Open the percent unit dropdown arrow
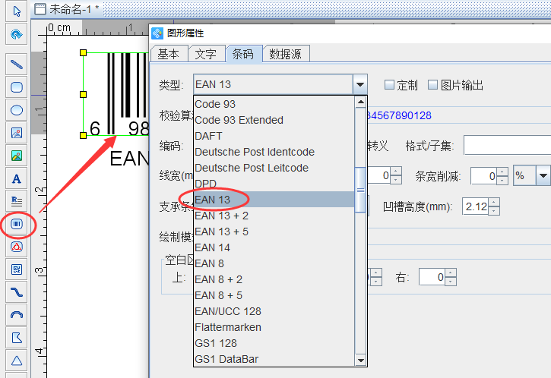The width and height of the screenshot is (551, 378). (543, 175)
